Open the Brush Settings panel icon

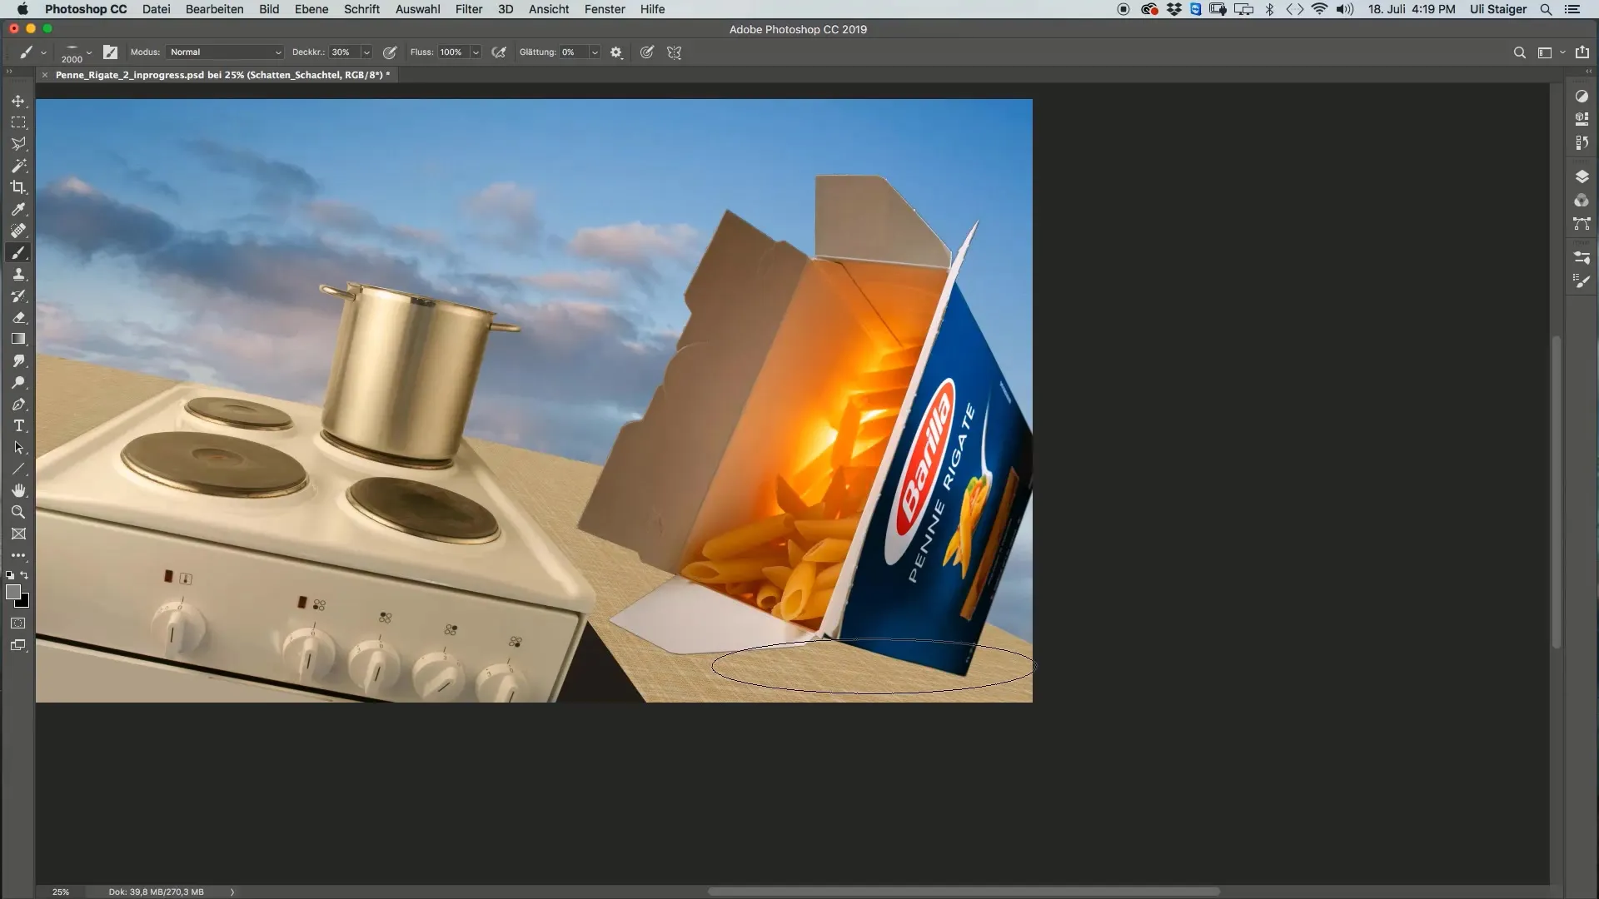point(1582,257)
